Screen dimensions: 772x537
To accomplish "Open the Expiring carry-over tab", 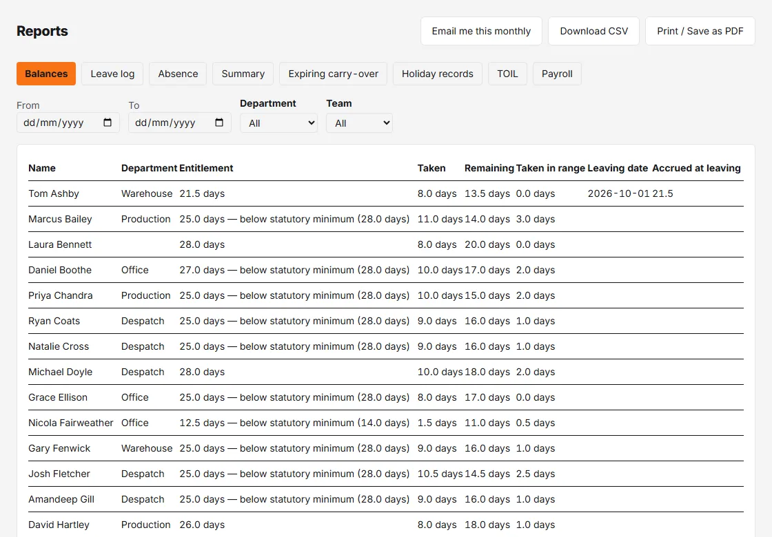I will point(334,74).
